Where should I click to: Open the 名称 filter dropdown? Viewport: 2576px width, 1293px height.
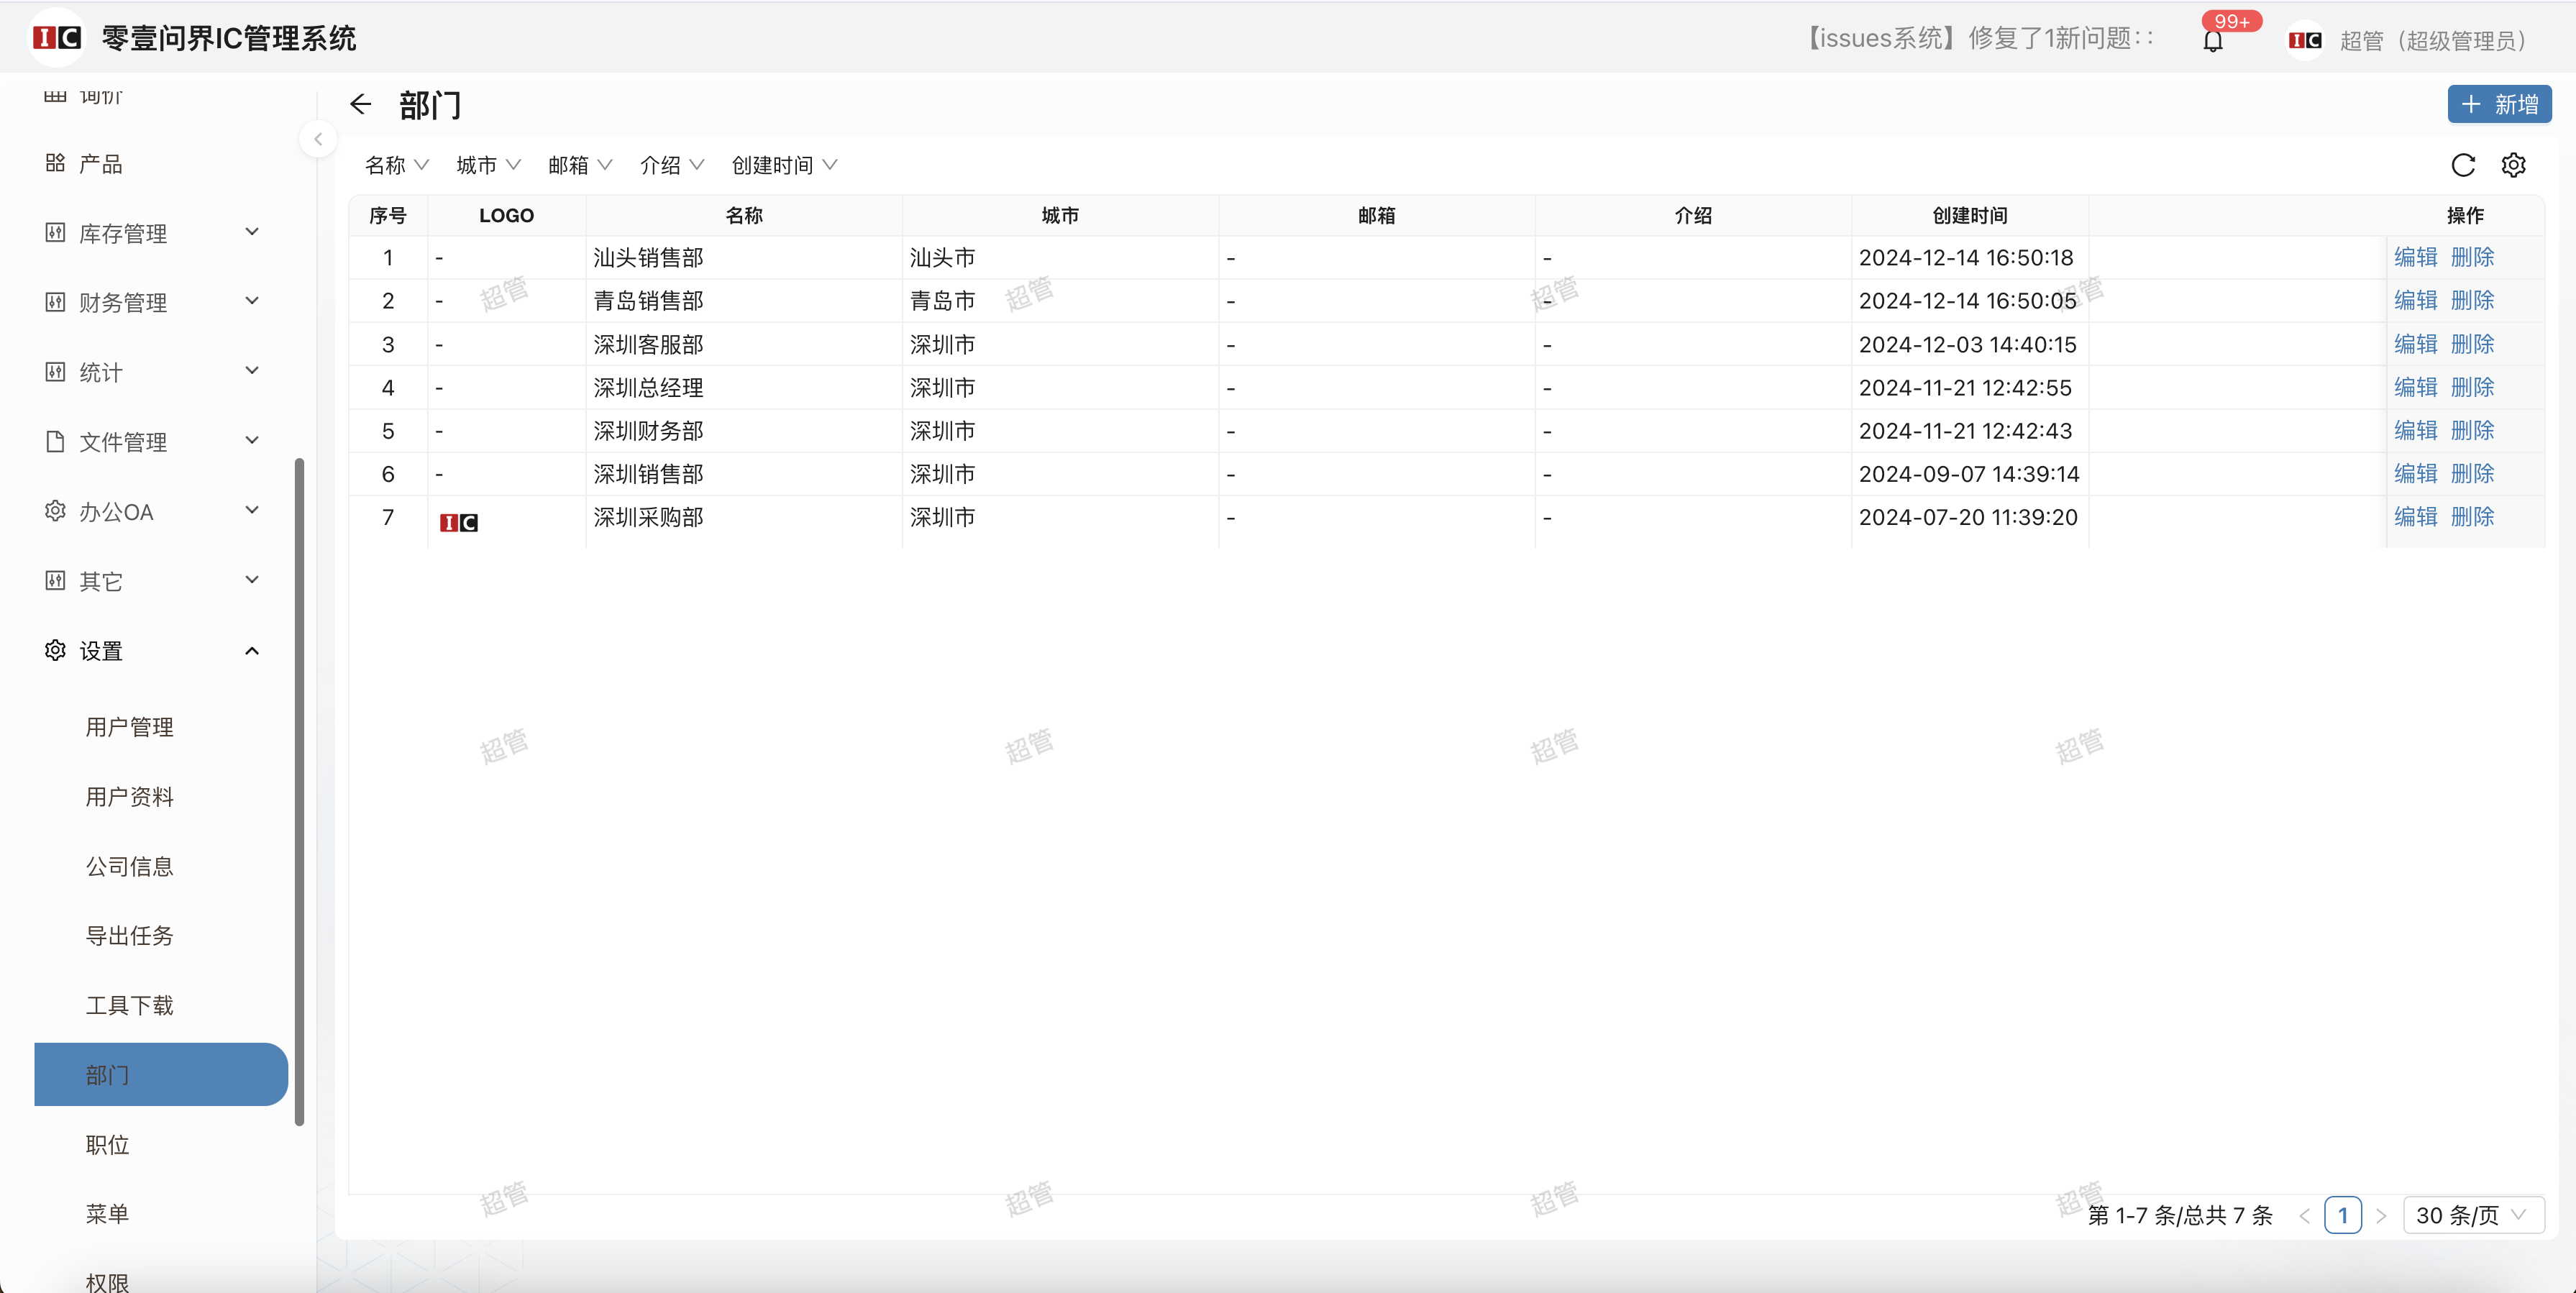click(396, 165)
